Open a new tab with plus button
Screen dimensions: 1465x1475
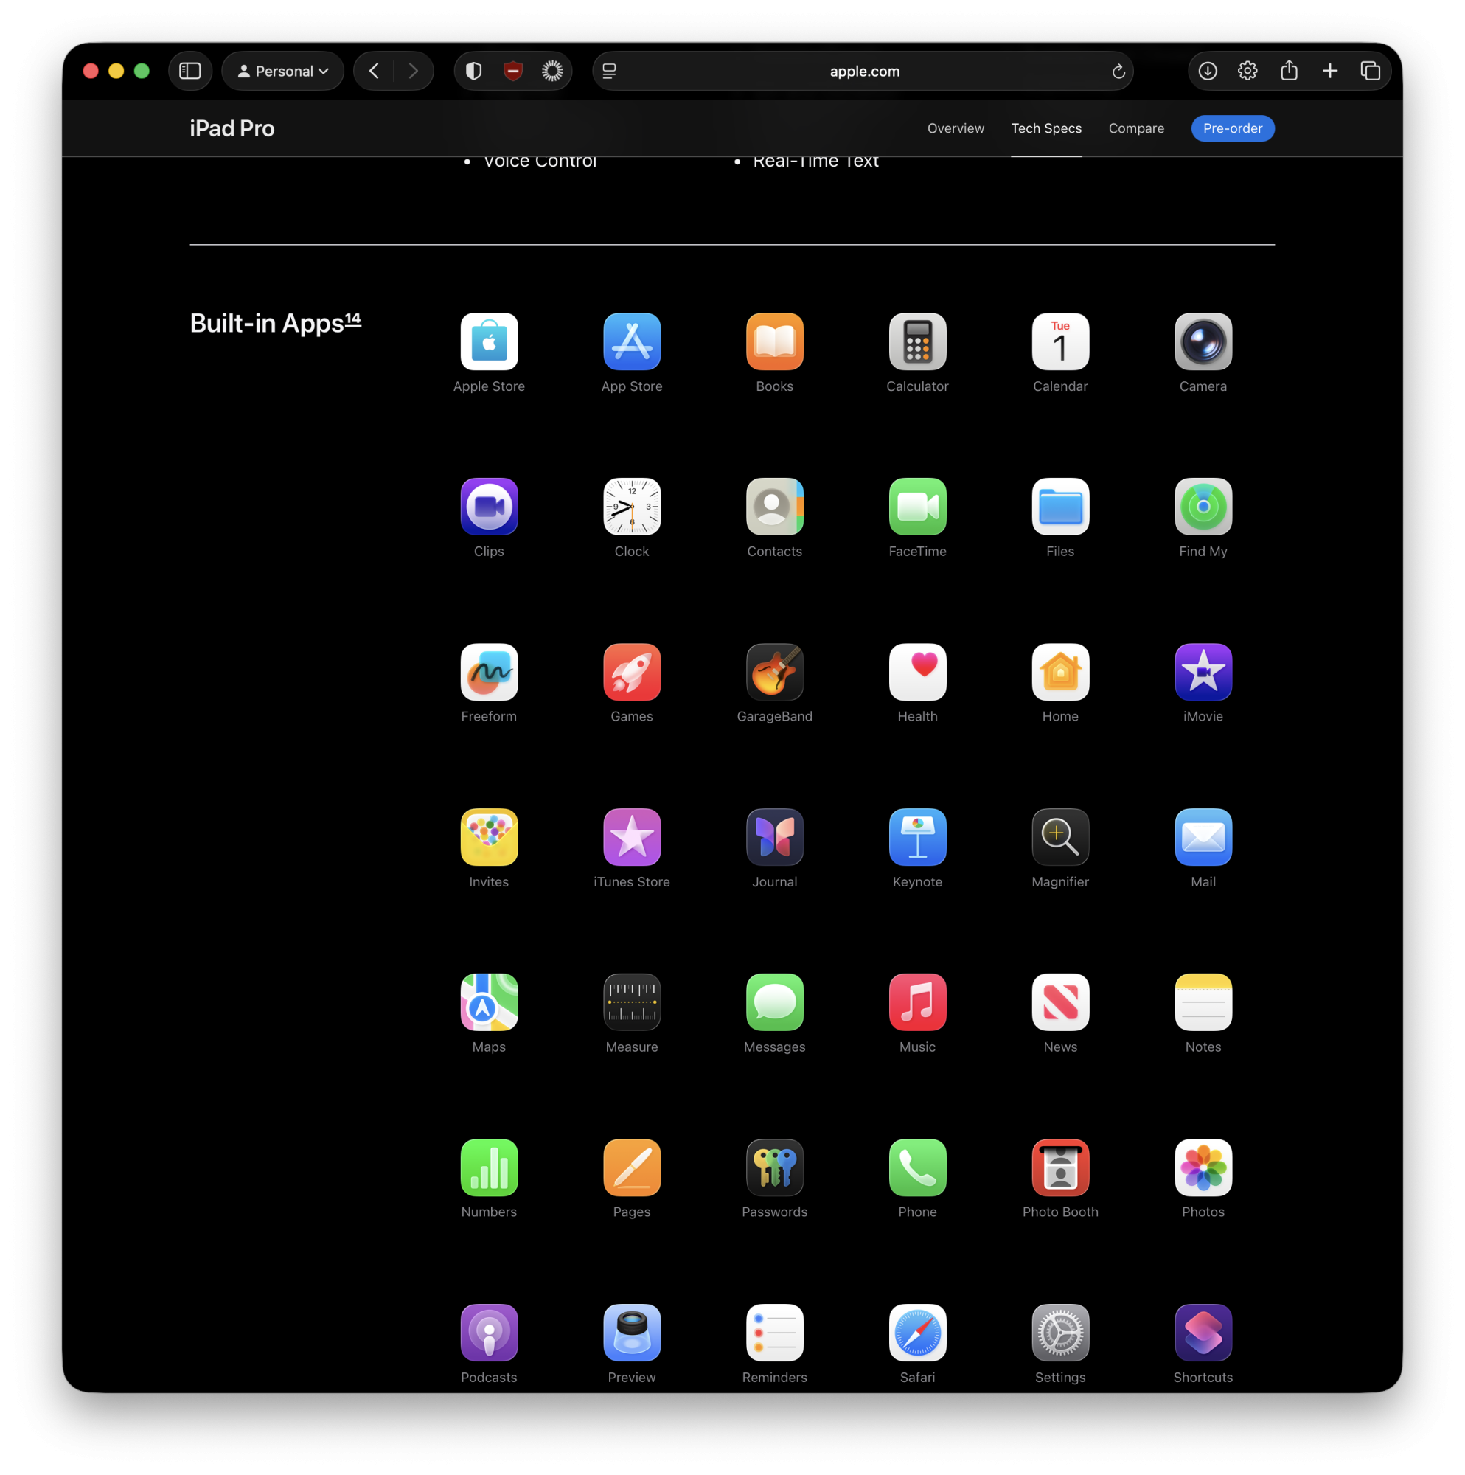(x=1329, y=71)
